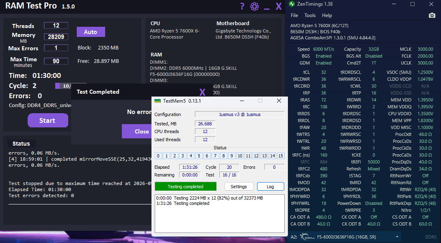The height and width of the screenshot is (243, 441).
Task: Take ZenTimings screenshot with camera icon
Action: [432, 15]
